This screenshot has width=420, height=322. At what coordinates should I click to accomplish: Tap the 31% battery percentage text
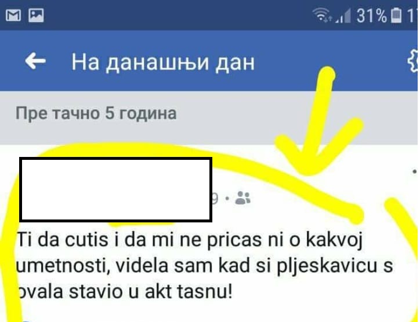point(371,16)
